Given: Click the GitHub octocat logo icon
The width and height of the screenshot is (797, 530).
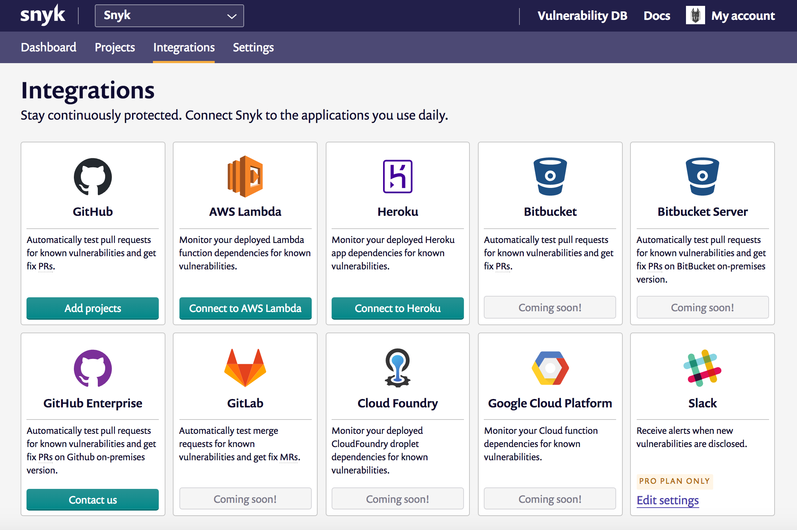Looking at the screenshot, I should click(93, 177).
